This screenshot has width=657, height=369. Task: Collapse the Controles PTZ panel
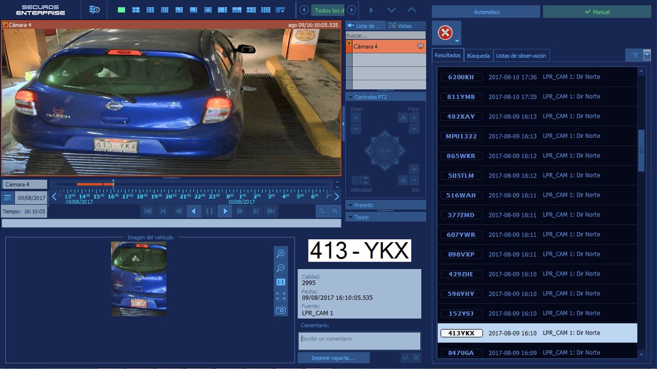(x=385, y=97)
